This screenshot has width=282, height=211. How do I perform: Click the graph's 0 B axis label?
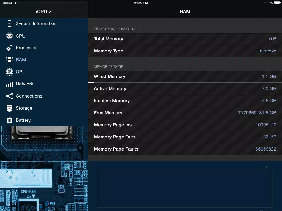[264, 167]
